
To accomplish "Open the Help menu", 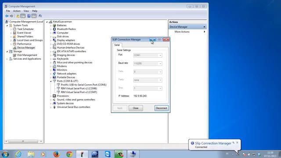I will click(x=35, y=11).
